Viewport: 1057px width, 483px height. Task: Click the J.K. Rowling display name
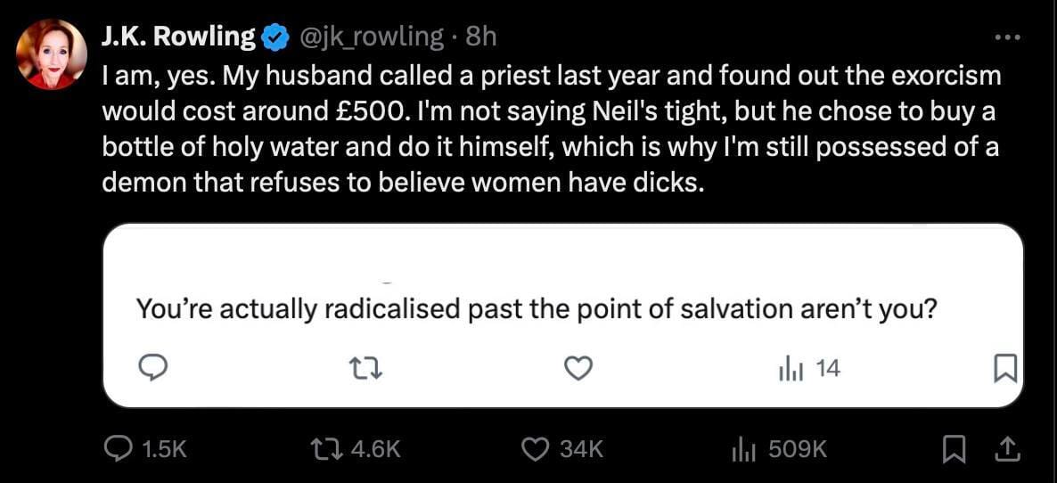tap(178, 37)
